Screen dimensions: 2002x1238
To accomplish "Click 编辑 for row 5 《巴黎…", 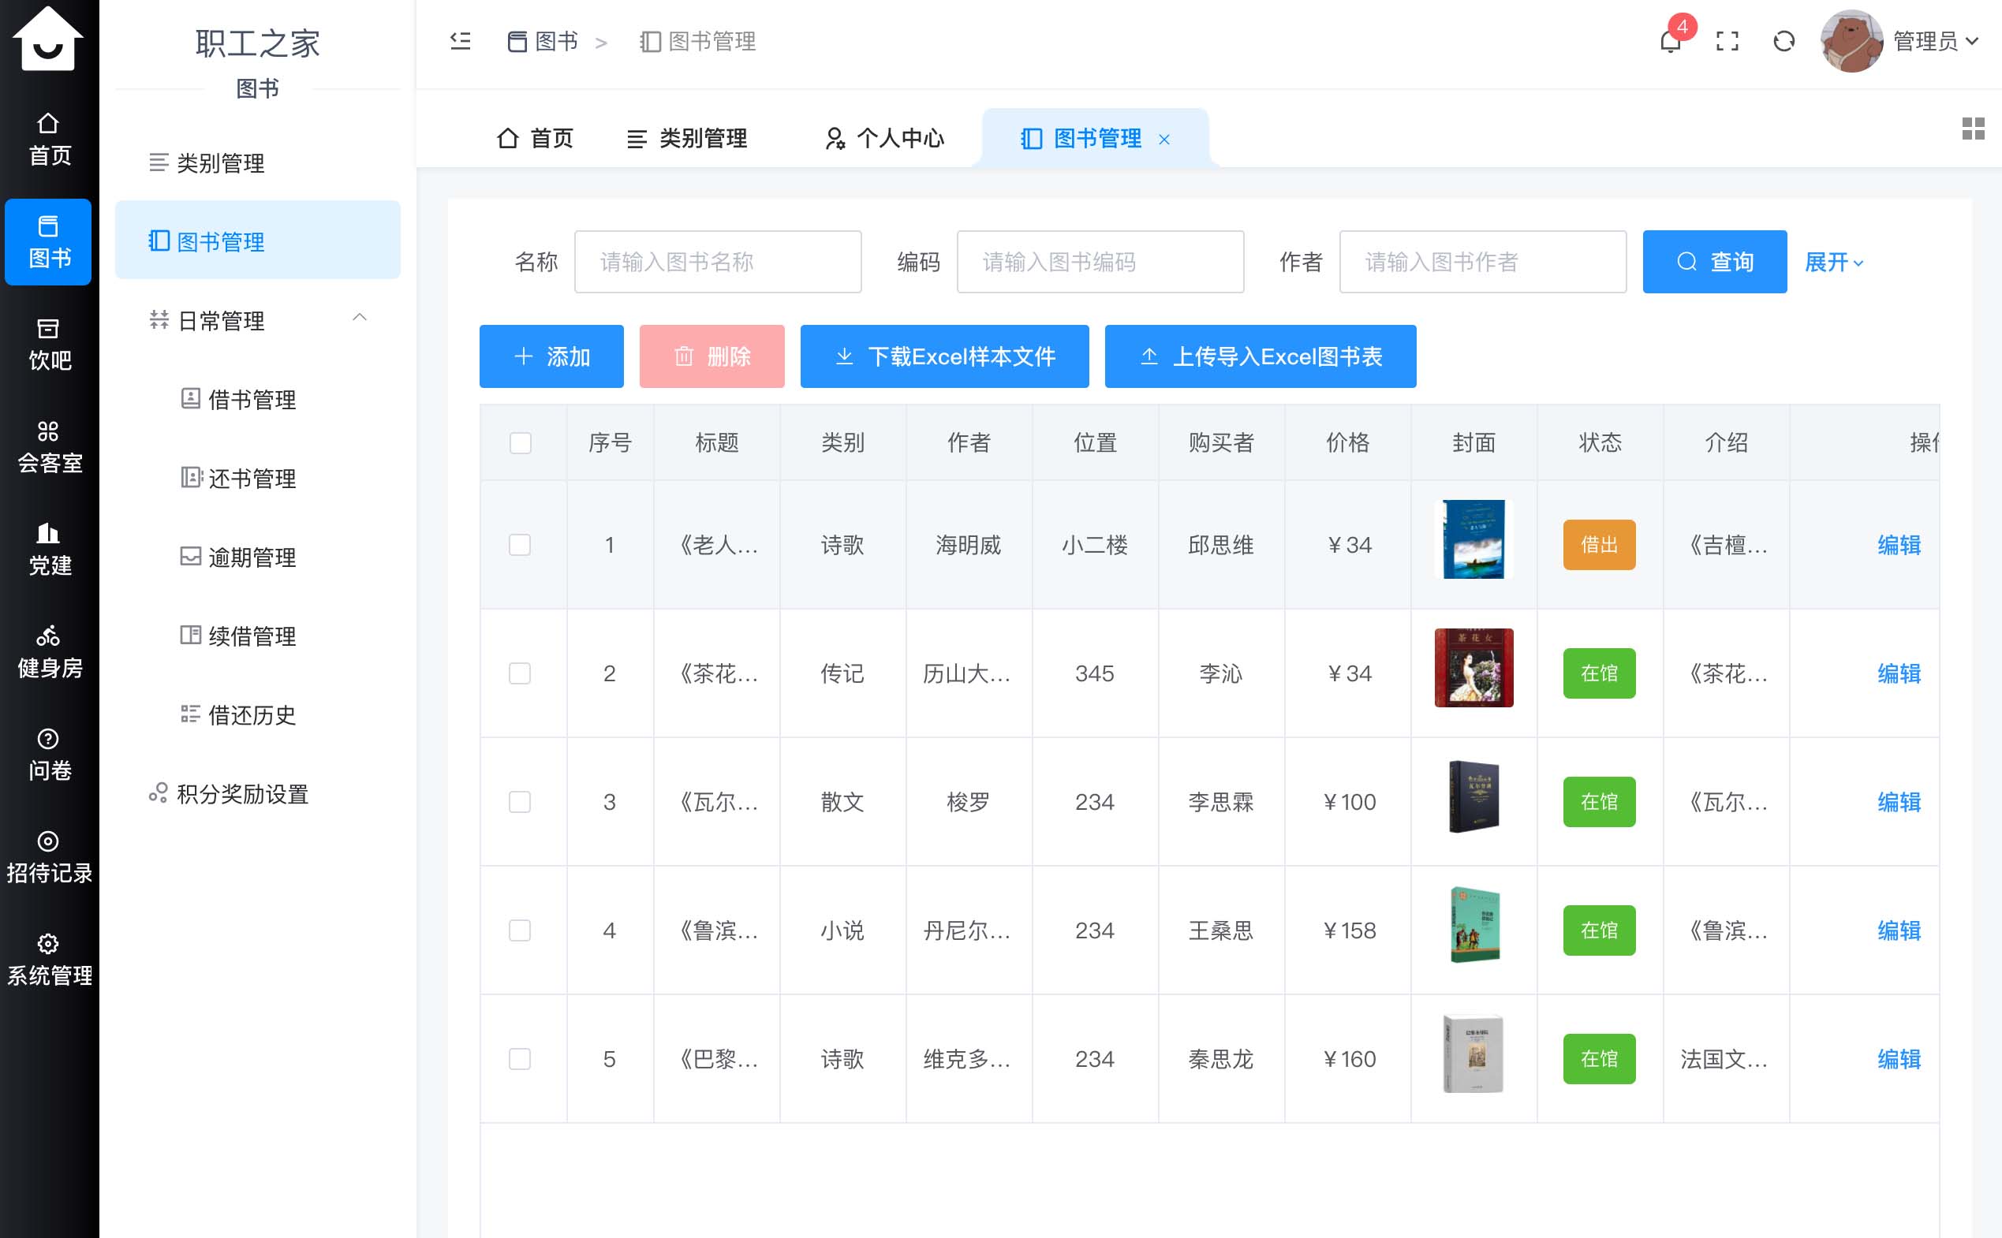I will coord(1899,1060).
